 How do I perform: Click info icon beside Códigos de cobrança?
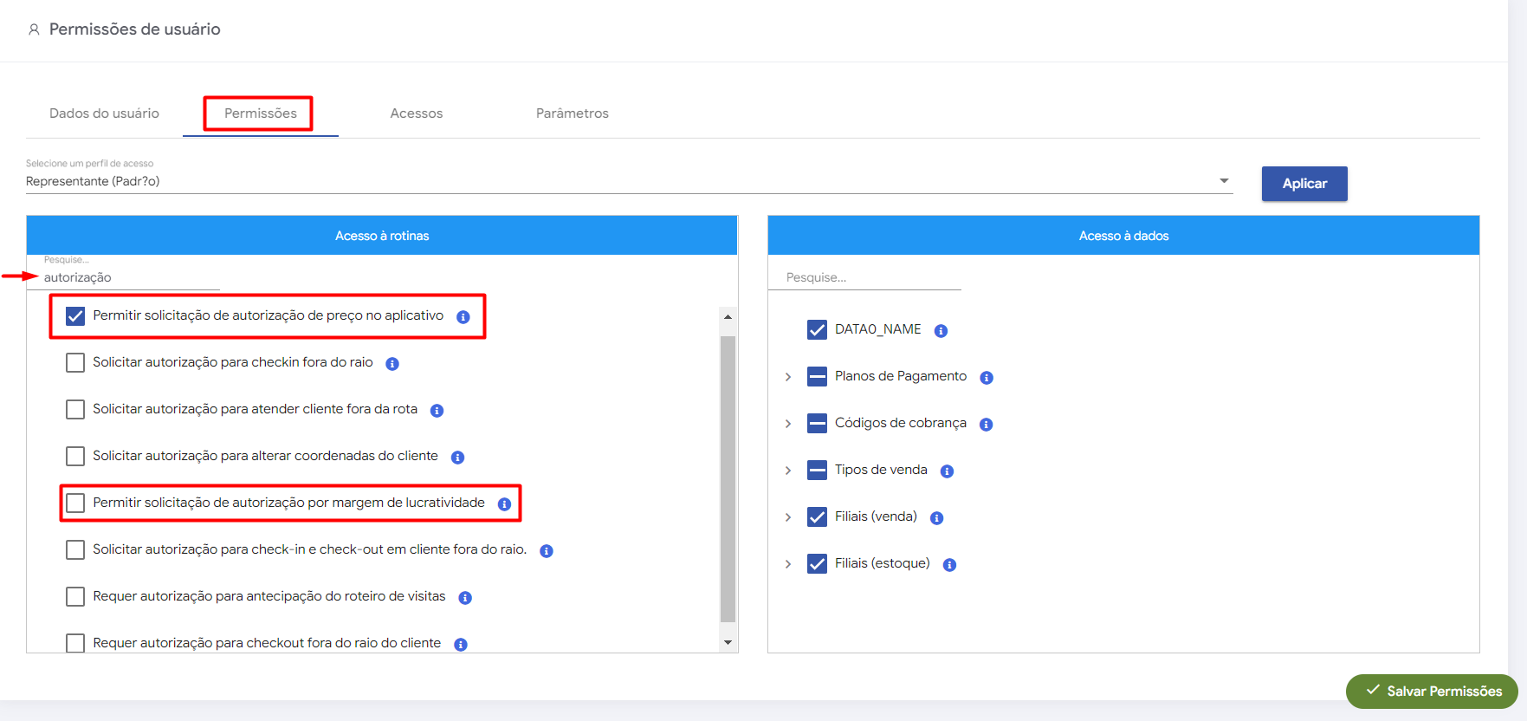(987, 425)
